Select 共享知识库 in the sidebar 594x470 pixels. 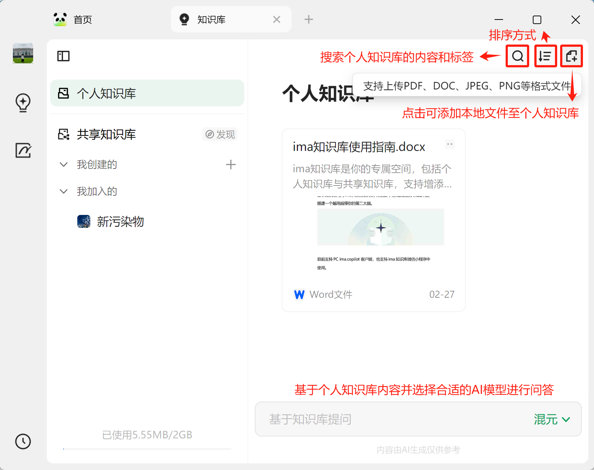pos(106,134)
